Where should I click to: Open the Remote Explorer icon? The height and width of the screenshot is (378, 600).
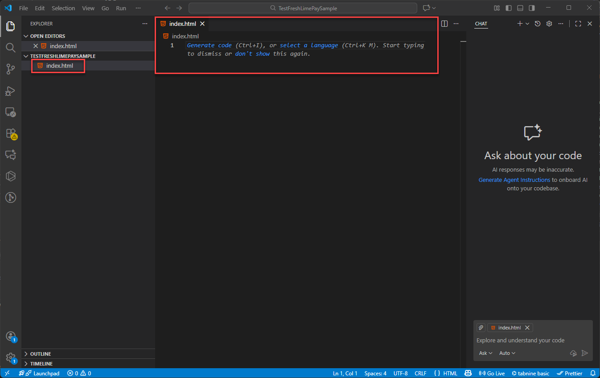10,112
